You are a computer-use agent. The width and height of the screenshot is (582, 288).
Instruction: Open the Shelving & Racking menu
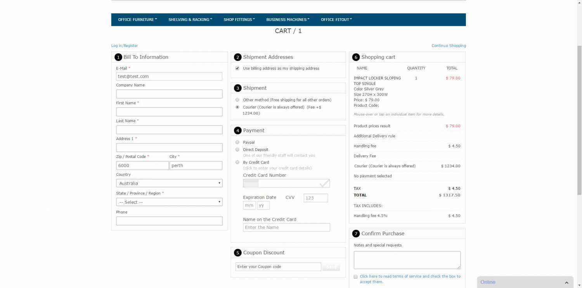(x=190, y=20)
